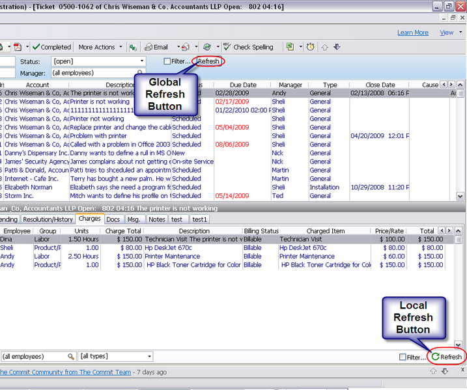Image resolution: width=467 pixels, height=390 pixels.
Task: Click the blue down arrow toolbar icon
Action: click(x=337, y=47)
